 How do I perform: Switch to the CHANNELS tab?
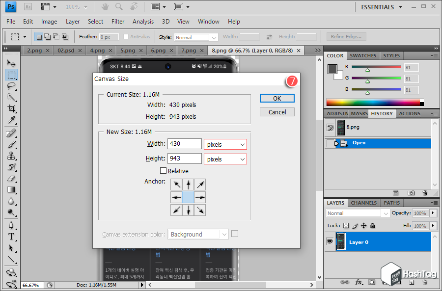(x=363, y=203)
